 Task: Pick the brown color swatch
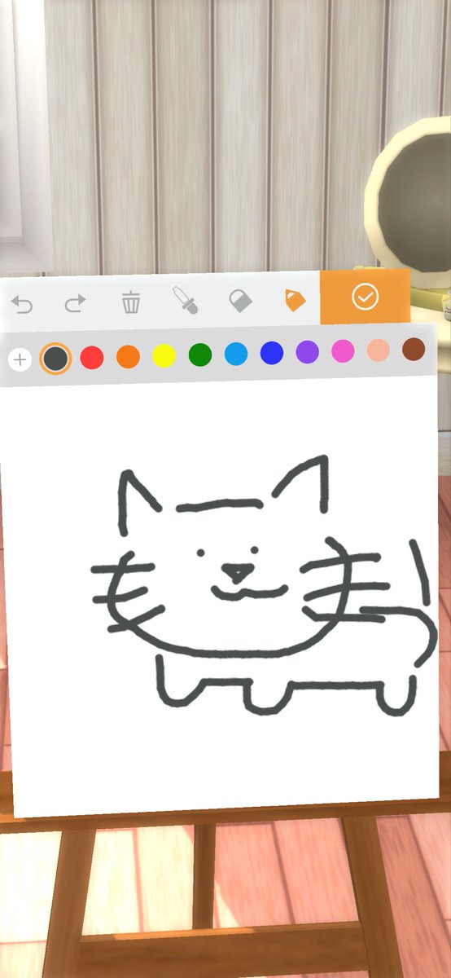click(414, 349)
